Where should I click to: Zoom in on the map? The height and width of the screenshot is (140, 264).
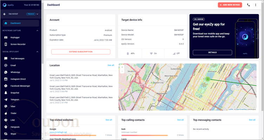[122, 67]
